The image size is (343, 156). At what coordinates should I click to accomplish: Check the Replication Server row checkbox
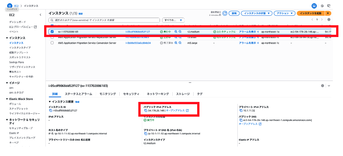(x=52, y=37)
